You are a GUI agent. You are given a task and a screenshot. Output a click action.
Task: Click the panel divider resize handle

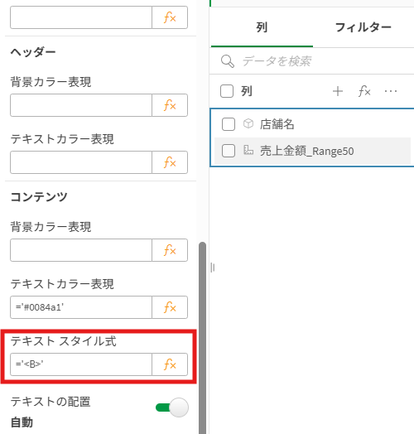tap(212, 268)
